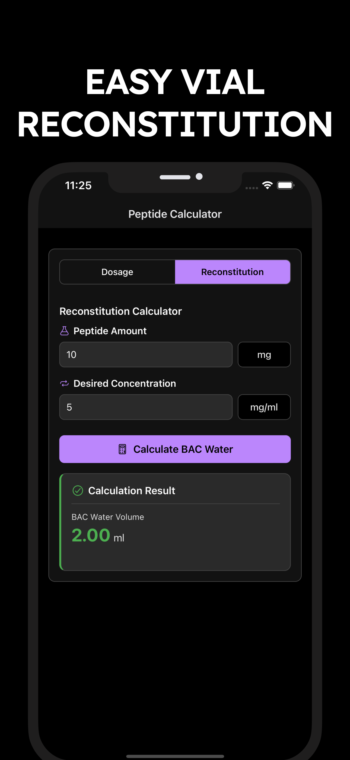Click the Desired Concentration input field
Screen dimensions: 350x760
tap(146, 407)
